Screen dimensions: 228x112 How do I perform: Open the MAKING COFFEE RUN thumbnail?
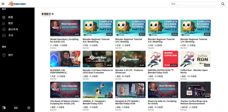pyautogui.click(x=163, y=59)
